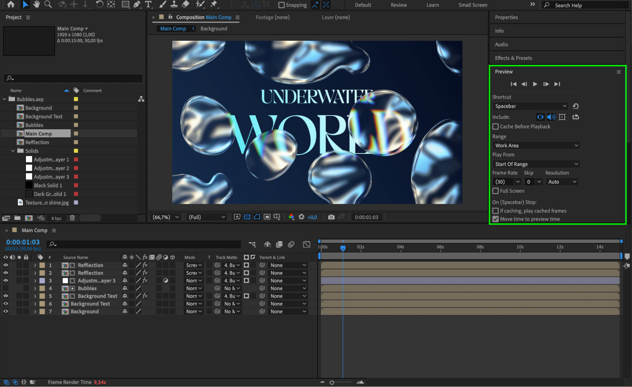Open the viewer resolution (Full) dropdown
This screenshot has height=387, width=632.
pos(206,217)
